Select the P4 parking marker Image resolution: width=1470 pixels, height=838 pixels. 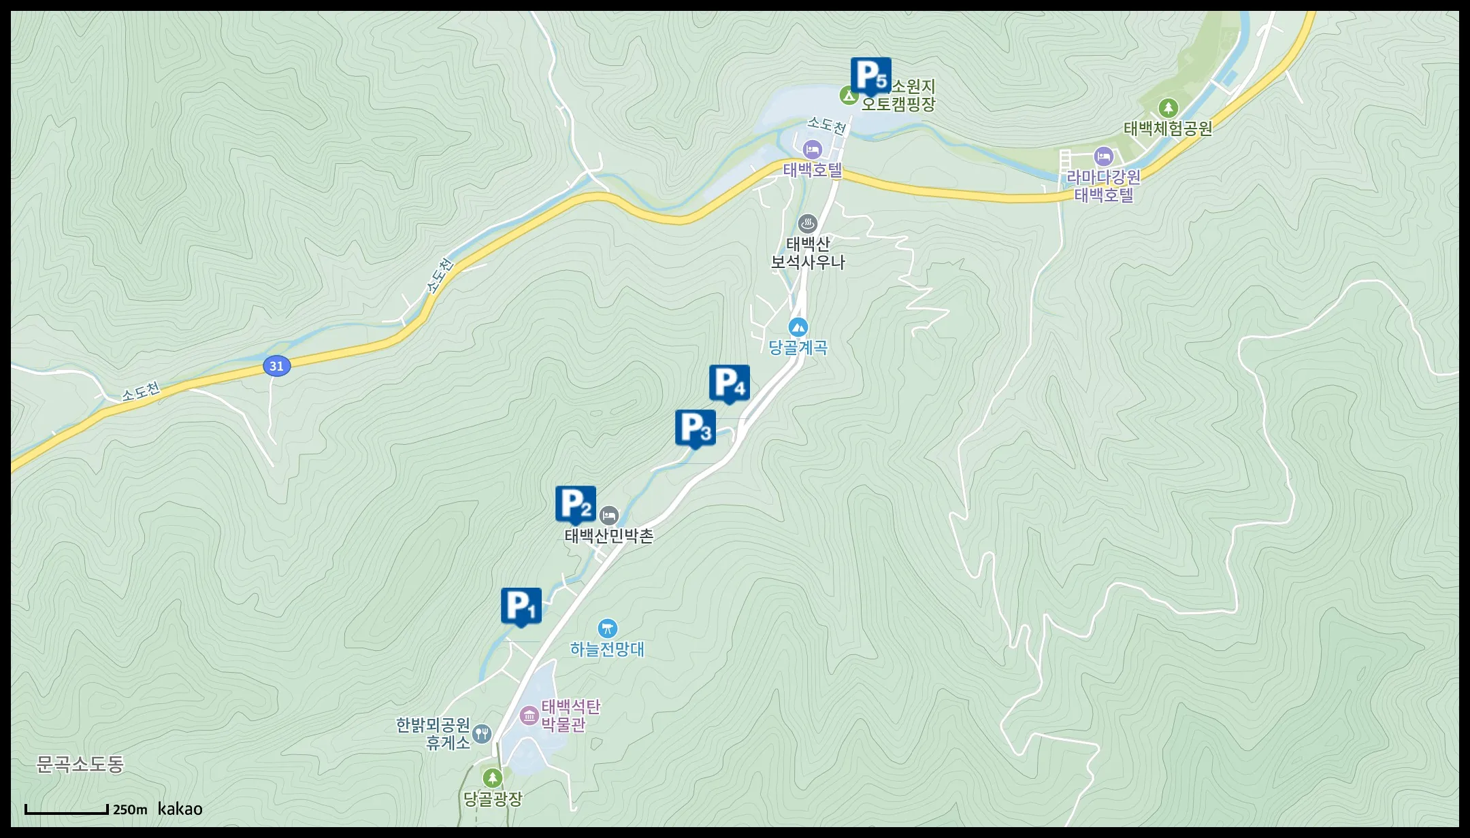click(x=730, y=384)
